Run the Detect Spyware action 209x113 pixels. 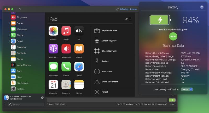105,41
